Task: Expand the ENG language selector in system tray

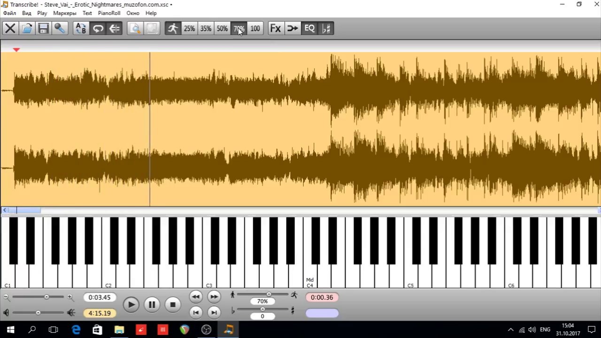Action: (545, 330)
